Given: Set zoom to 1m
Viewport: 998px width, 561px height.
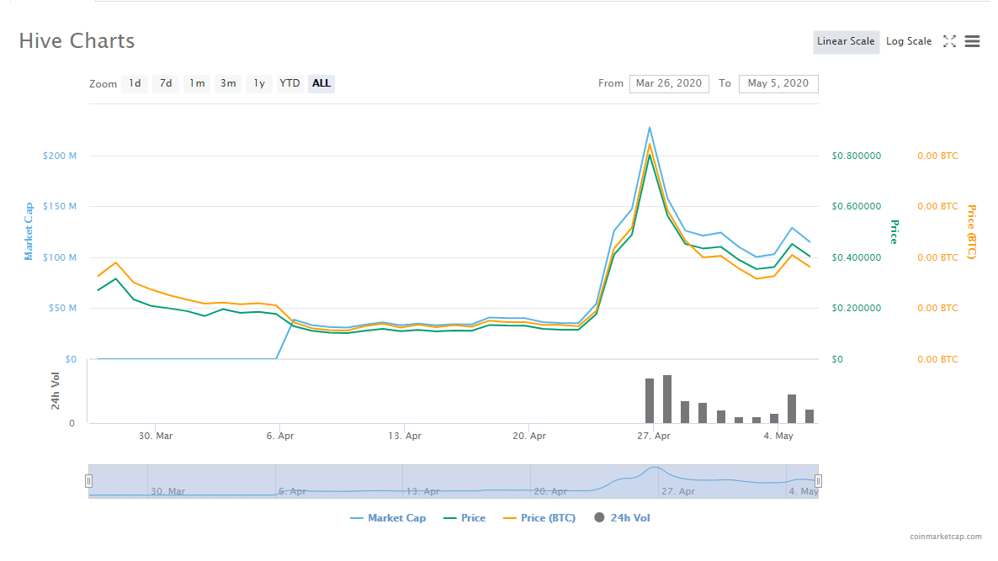Looking at the screenshot, I should (197, 83).
